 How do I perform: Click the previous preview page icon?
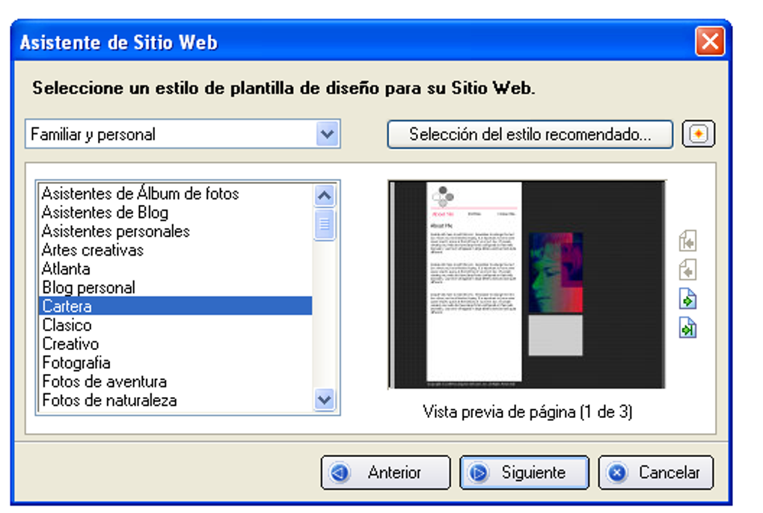click(687, 269)
